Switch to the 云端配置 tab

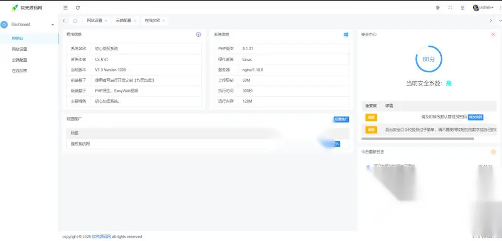coord(123,21)
